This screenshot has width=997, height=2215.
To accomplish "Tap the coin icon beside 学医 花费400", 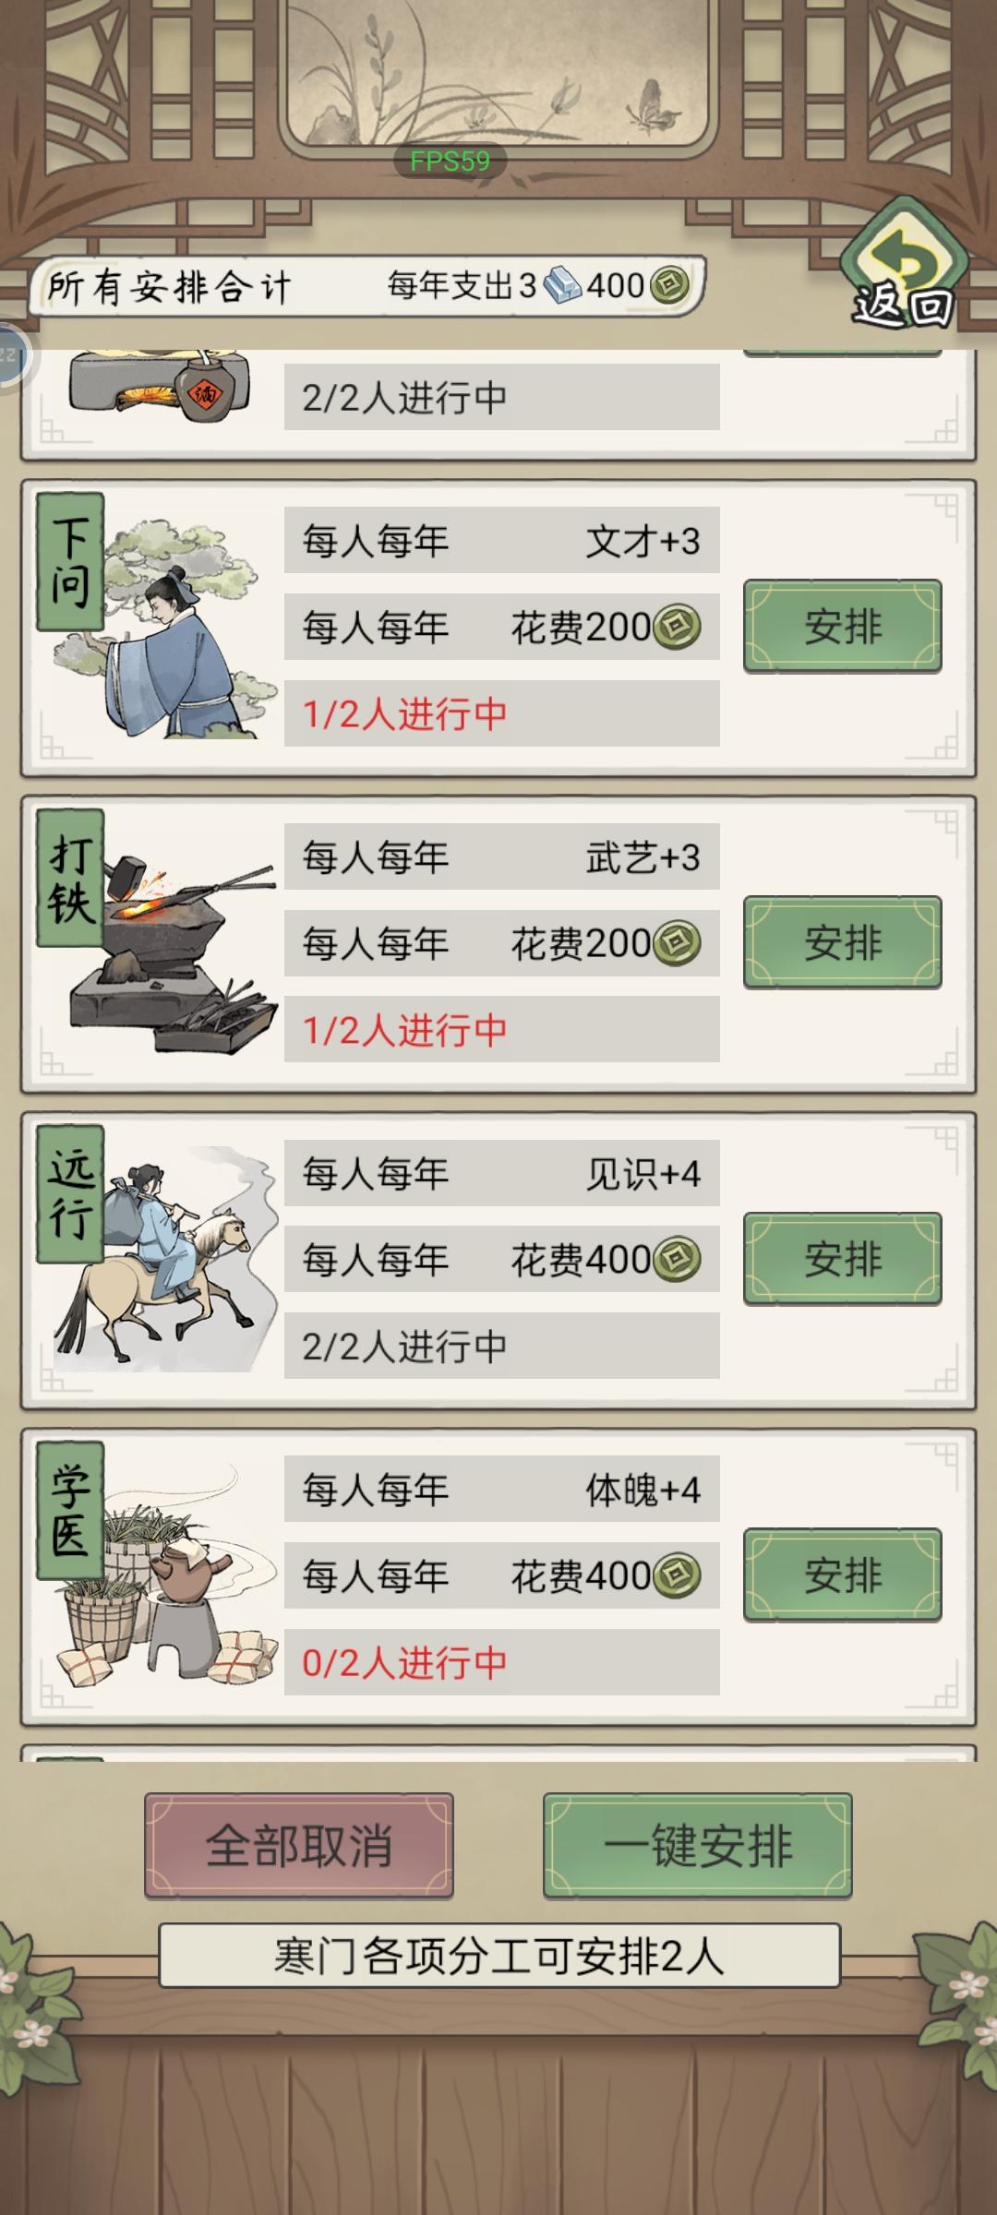I will [677, 1575].
